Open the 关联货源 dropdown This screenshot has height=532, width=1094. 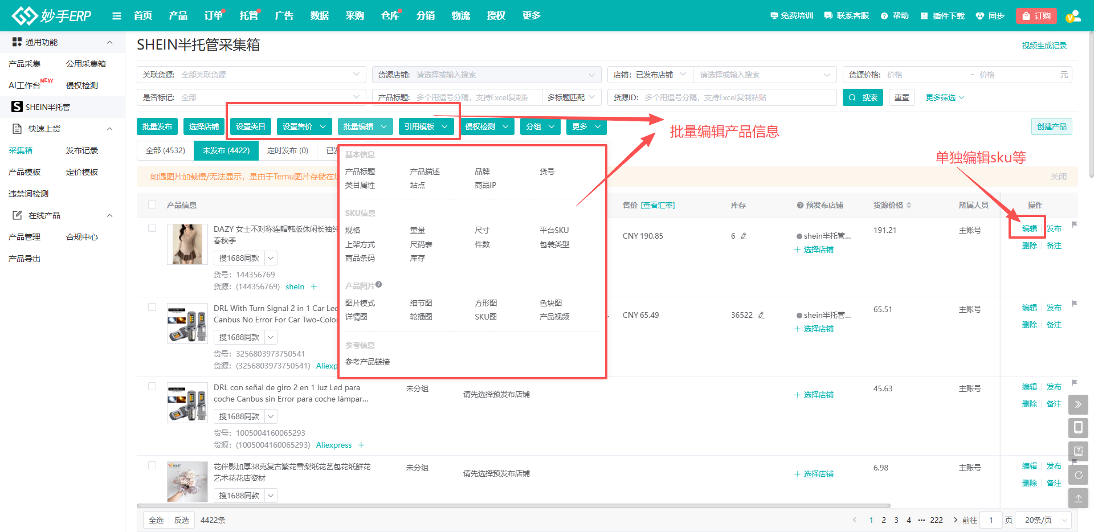point(251,75)
